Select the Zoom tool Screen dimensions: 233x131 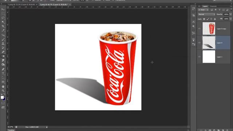pos(3,91)
